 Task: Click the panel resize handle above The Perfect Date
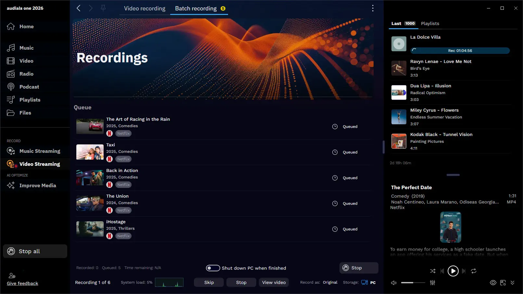pyautogui.click(x=453, y=175)
